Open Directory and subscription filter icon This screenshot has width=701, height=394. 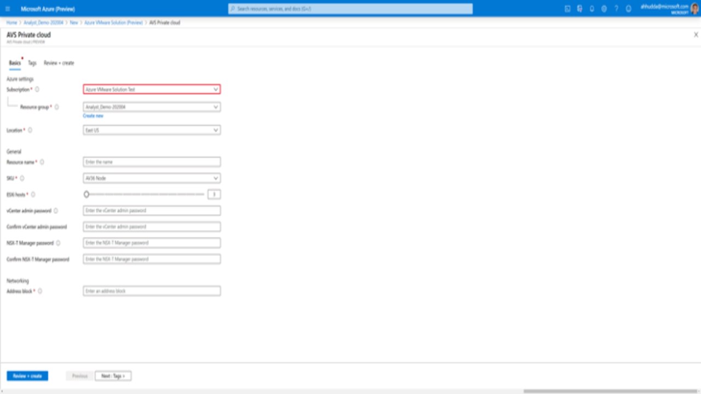pyautogui.click(x=579, y=9)
